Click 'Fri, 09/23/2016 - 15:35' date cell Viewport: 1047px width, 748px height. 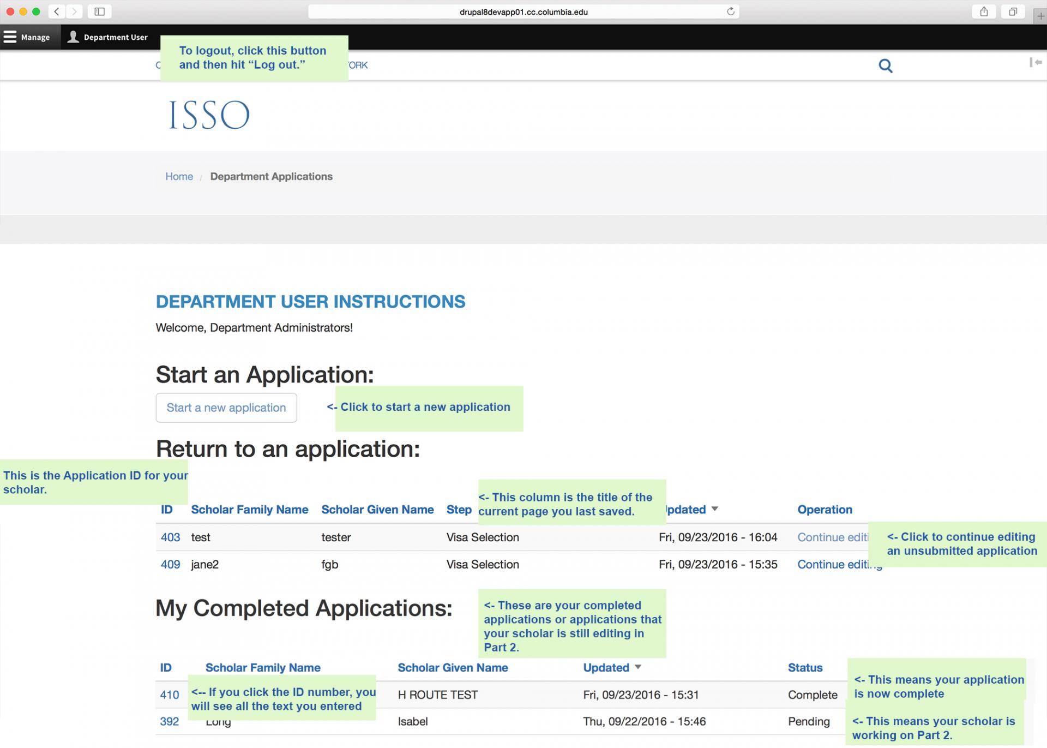pos(718,564)
